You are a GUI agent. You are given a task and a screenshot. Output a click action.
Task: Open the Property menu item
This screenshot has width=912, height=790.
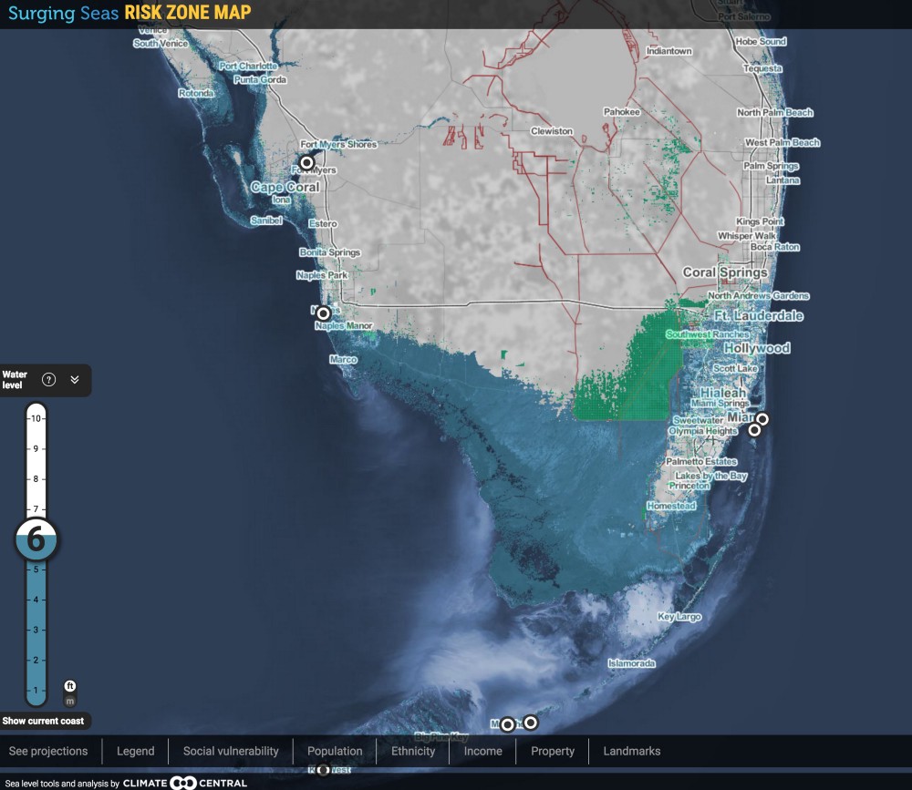coord(553,751)
